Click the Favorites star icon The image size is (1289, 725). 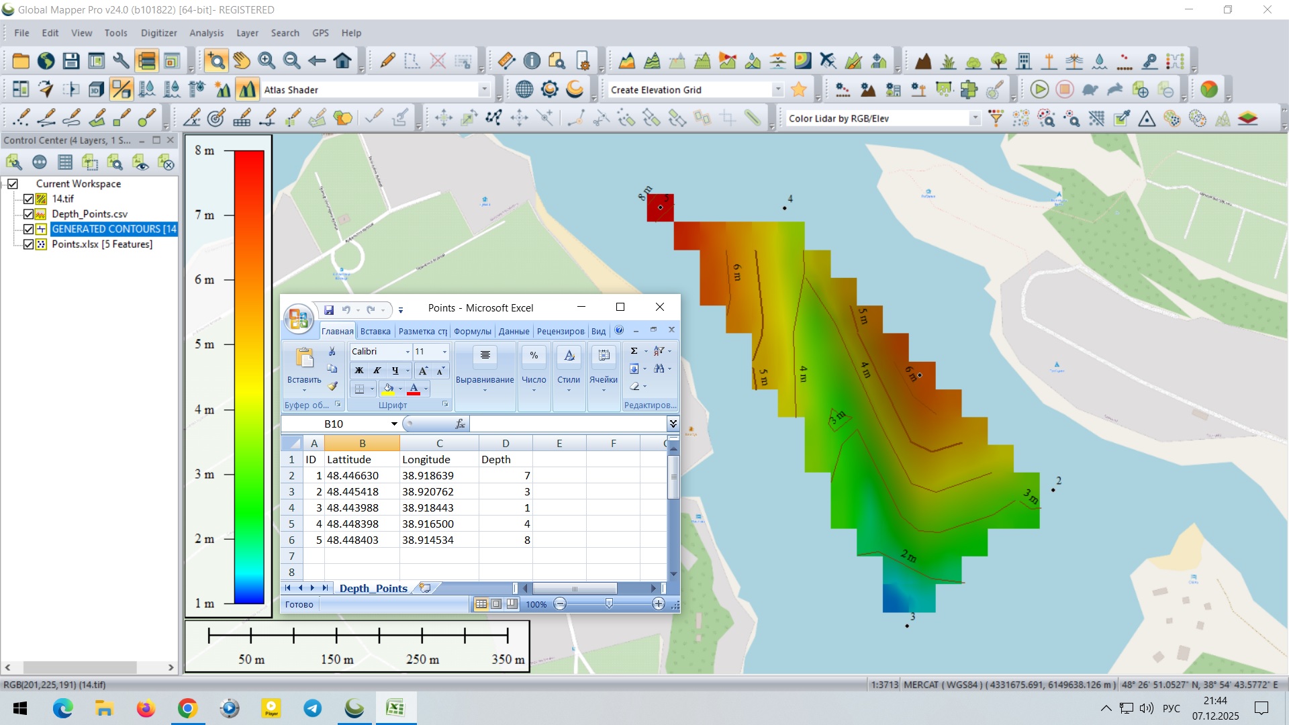(799, 89)
